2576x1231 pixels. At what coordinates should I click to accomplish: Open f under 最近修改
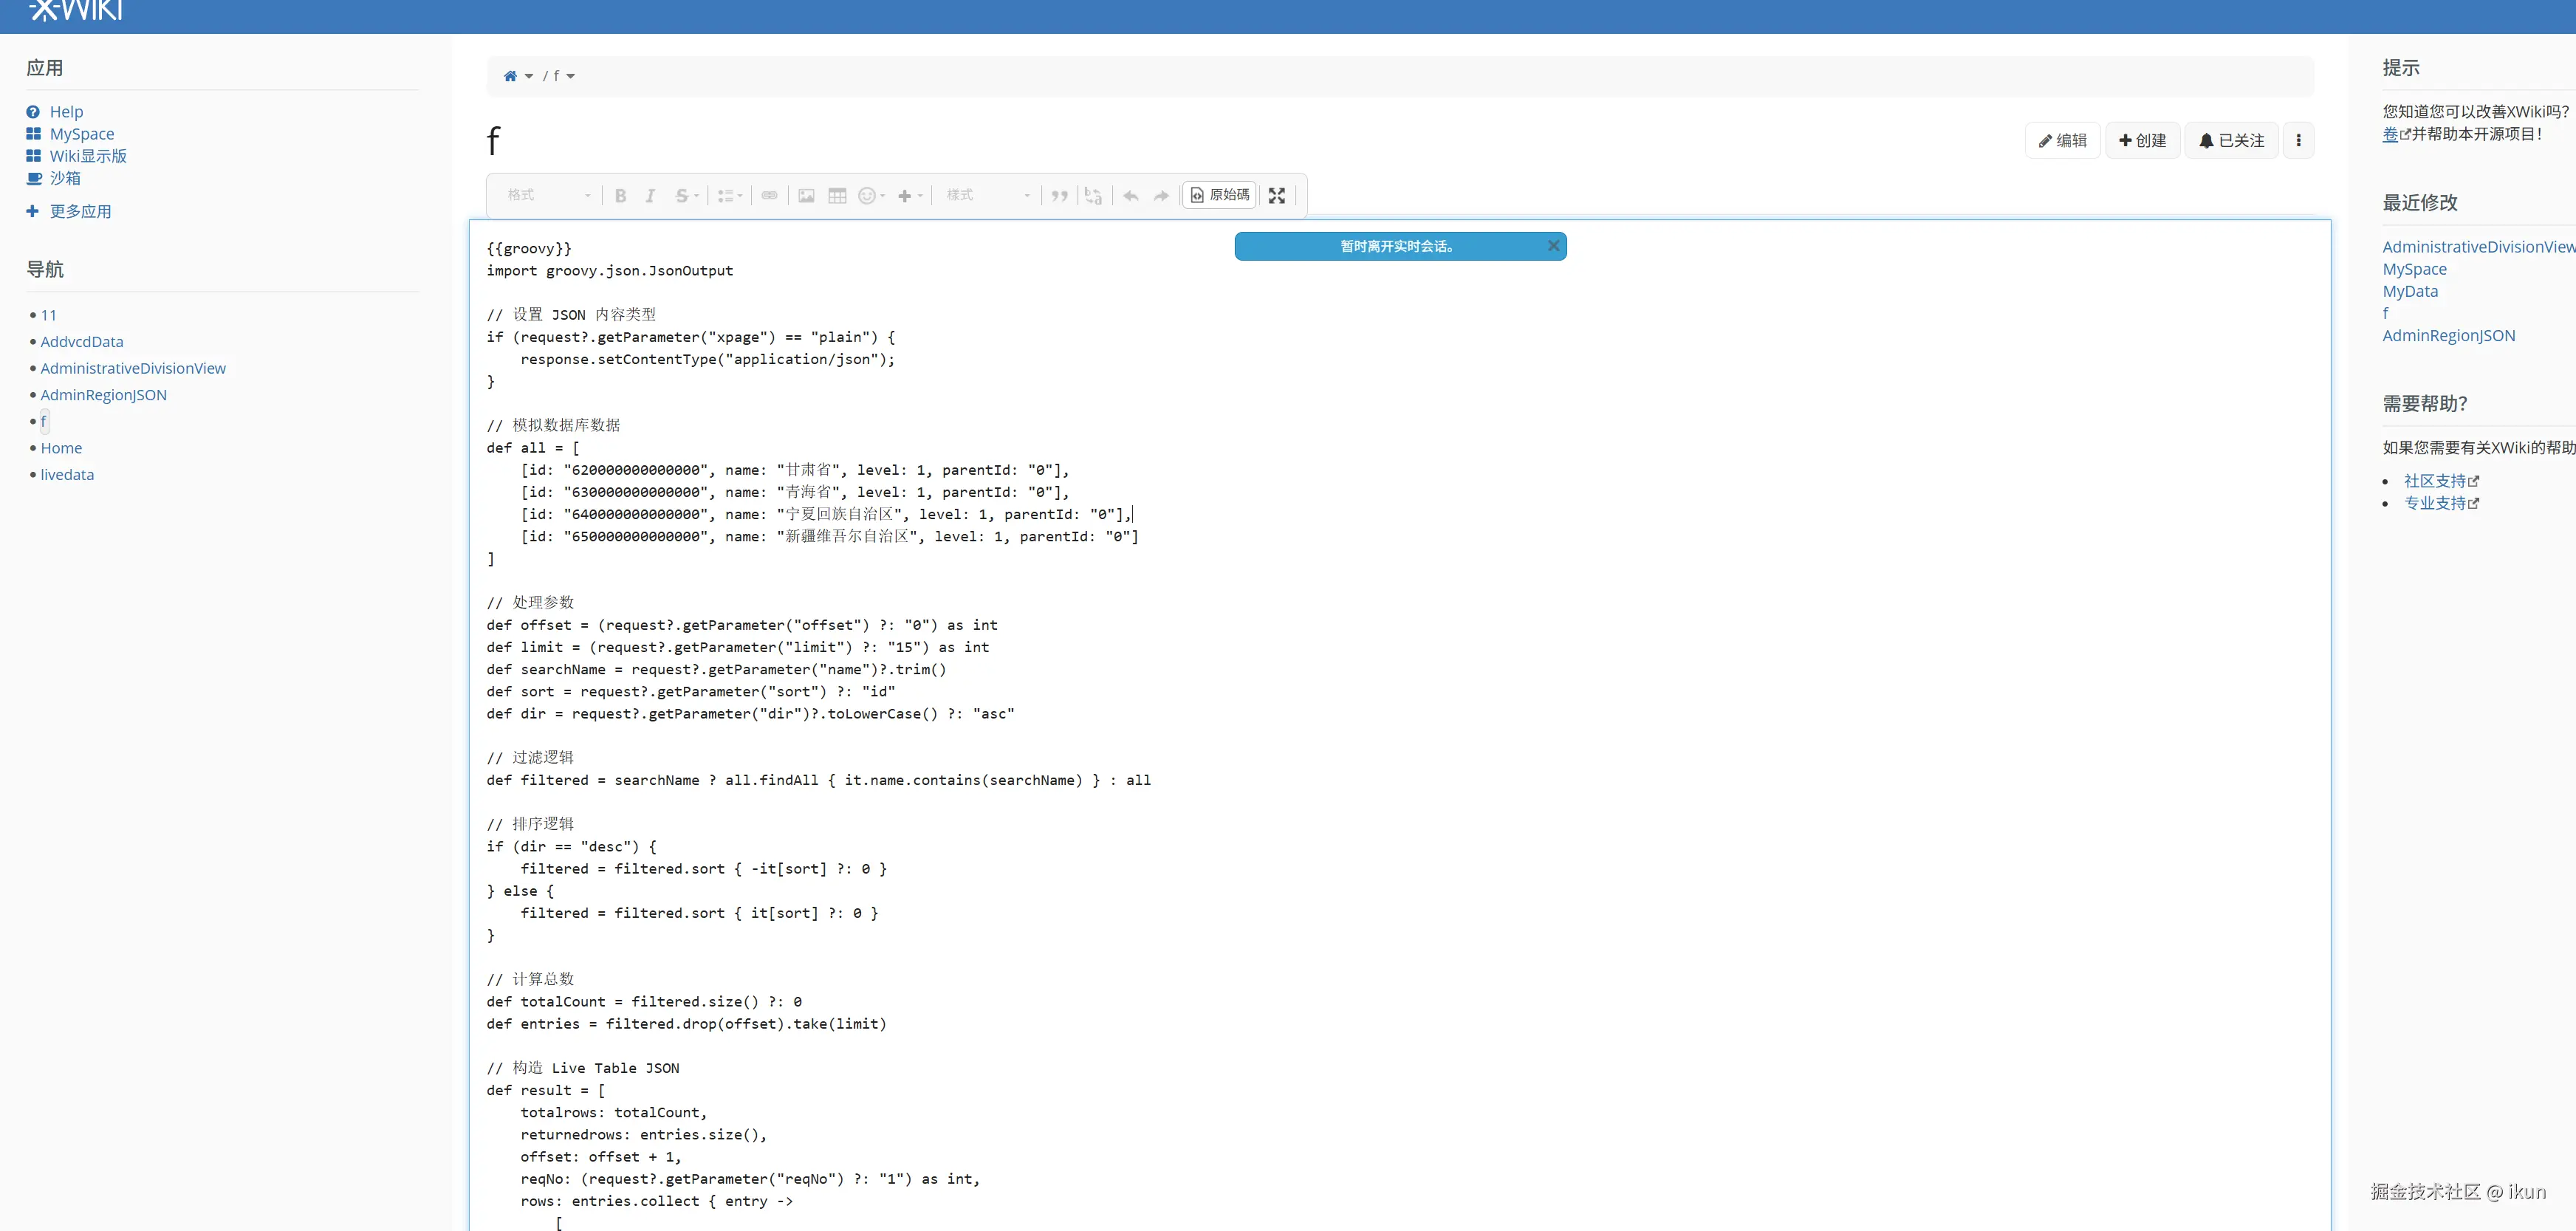[x=2385, y=313]
